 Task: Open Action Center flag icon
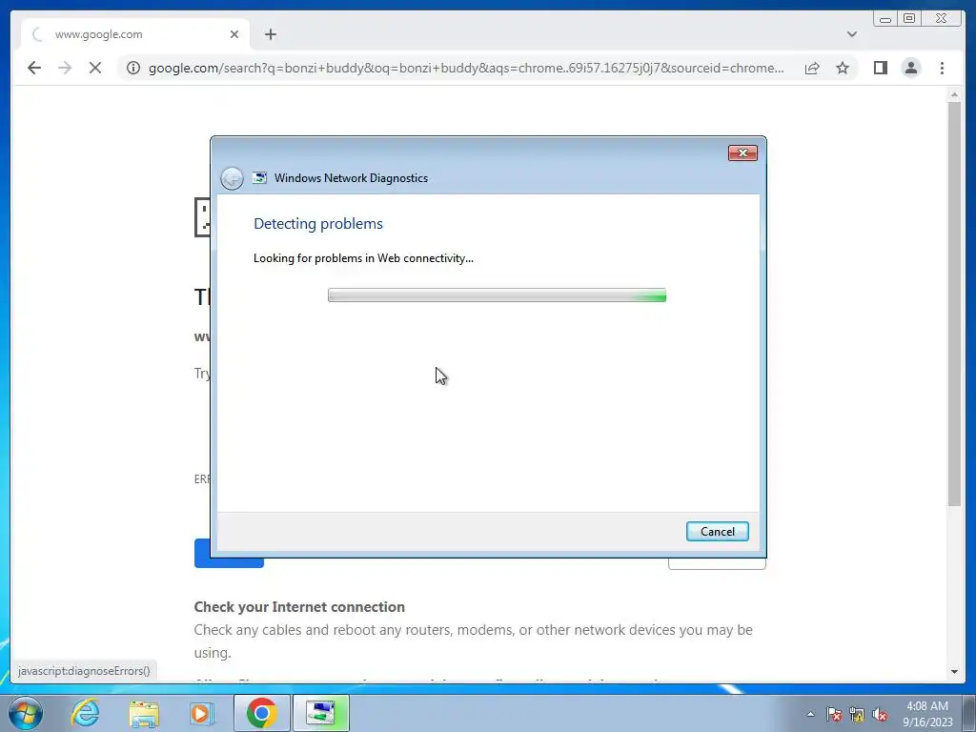[833, 714]
